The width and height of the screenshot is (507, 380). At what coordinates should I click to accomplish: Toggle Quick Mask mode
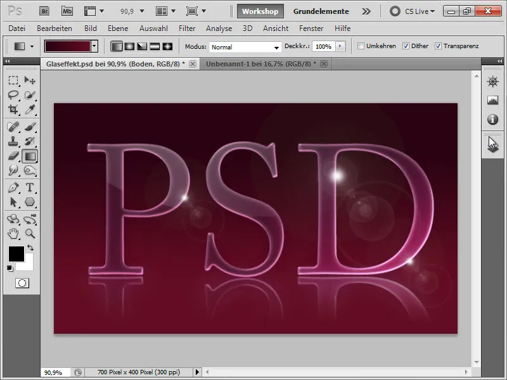pos(22,283)
